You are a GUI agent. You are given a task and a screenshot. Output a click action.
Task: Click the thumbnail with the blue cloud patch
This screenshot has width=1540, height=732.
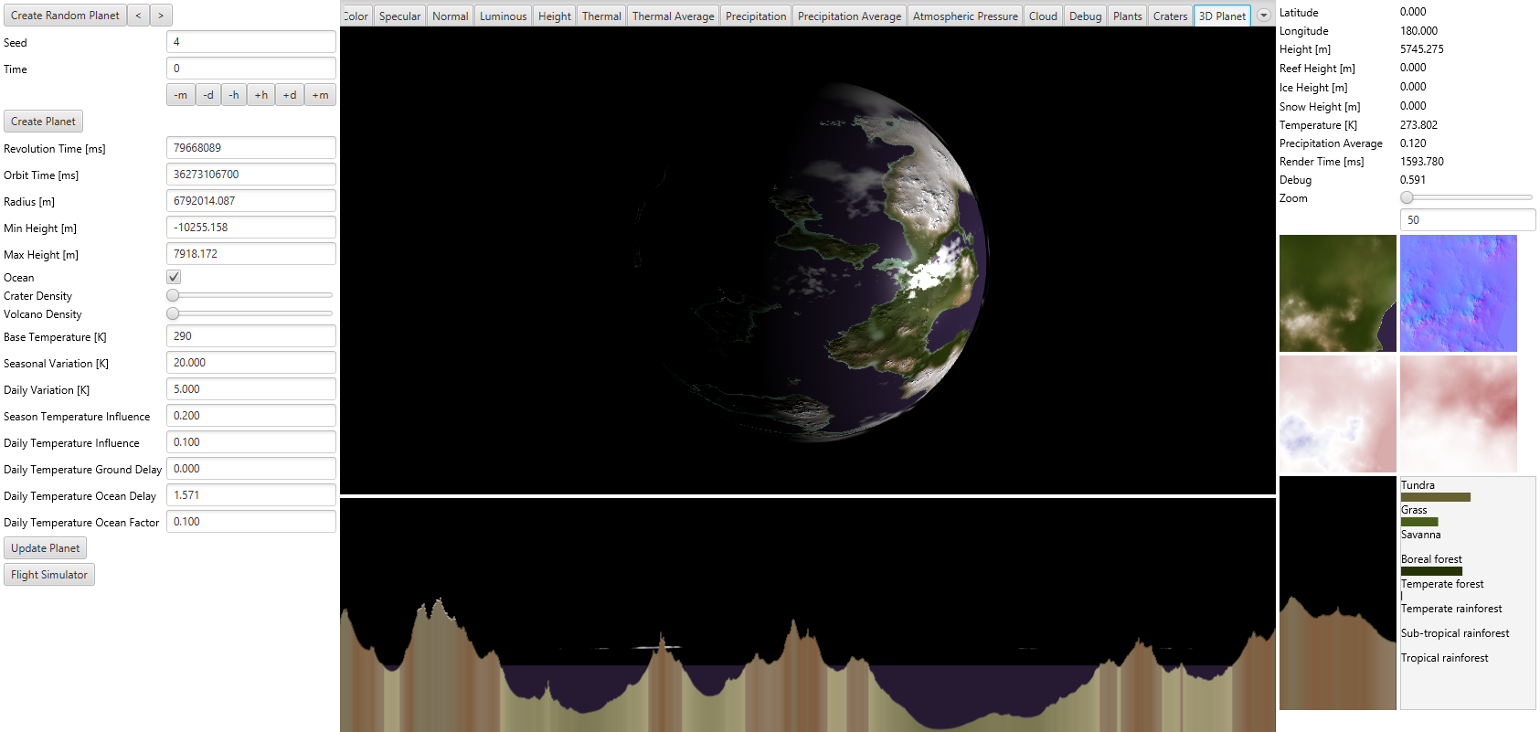coord(1338,414)
